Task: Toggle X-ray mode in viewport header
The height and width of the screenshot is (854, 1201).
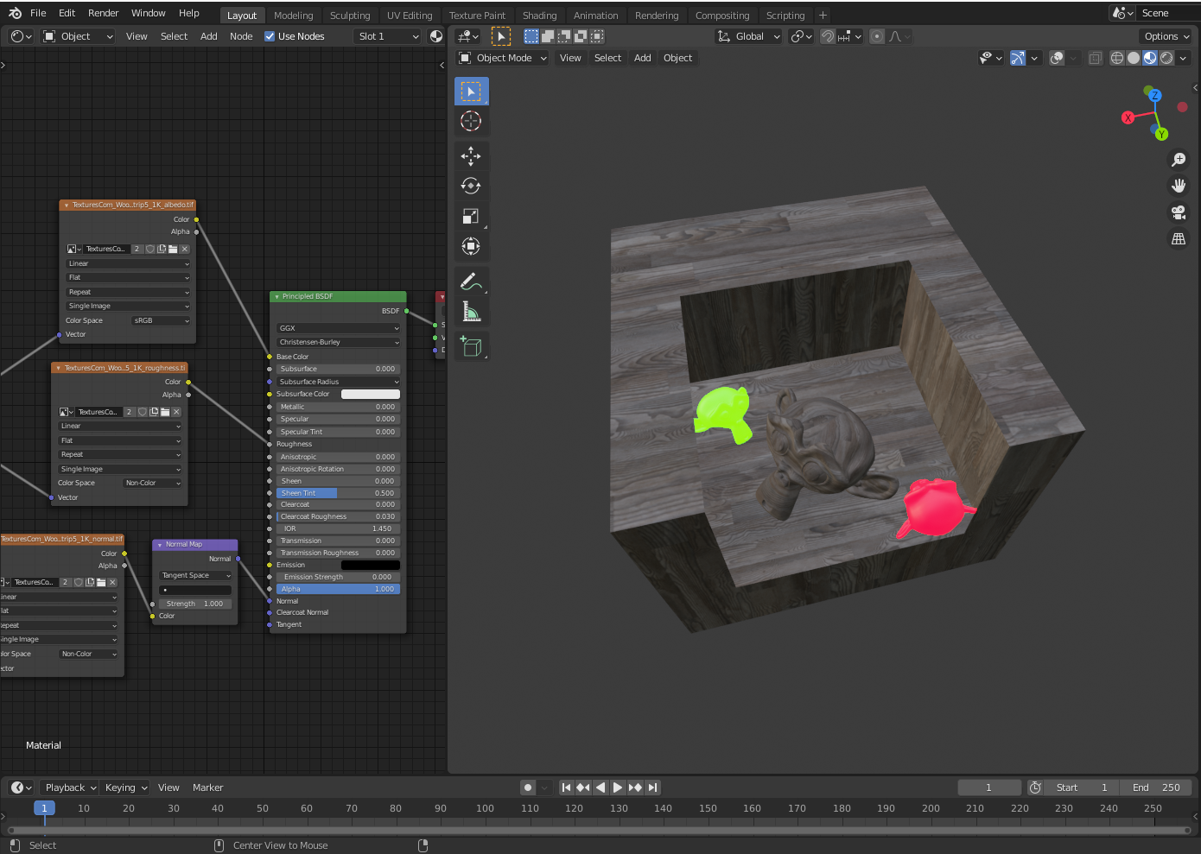Action: (1095, 58)
